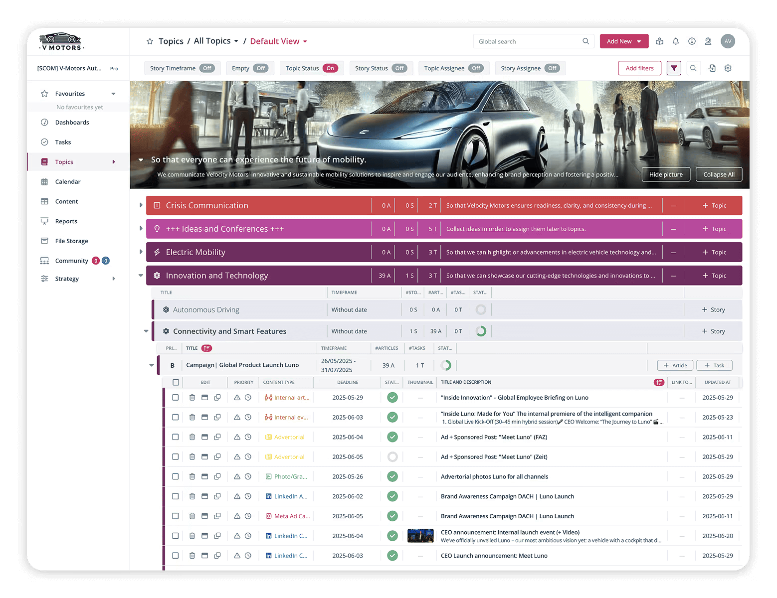Open Topics in the left sidebar
The image size is (777, 598).
click(x=63, y=161)
